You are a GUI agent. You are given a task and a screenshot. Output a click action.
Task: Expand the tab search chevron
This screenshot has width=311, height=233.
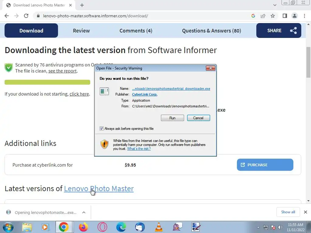pyautogui.click(x=275, y=5)
